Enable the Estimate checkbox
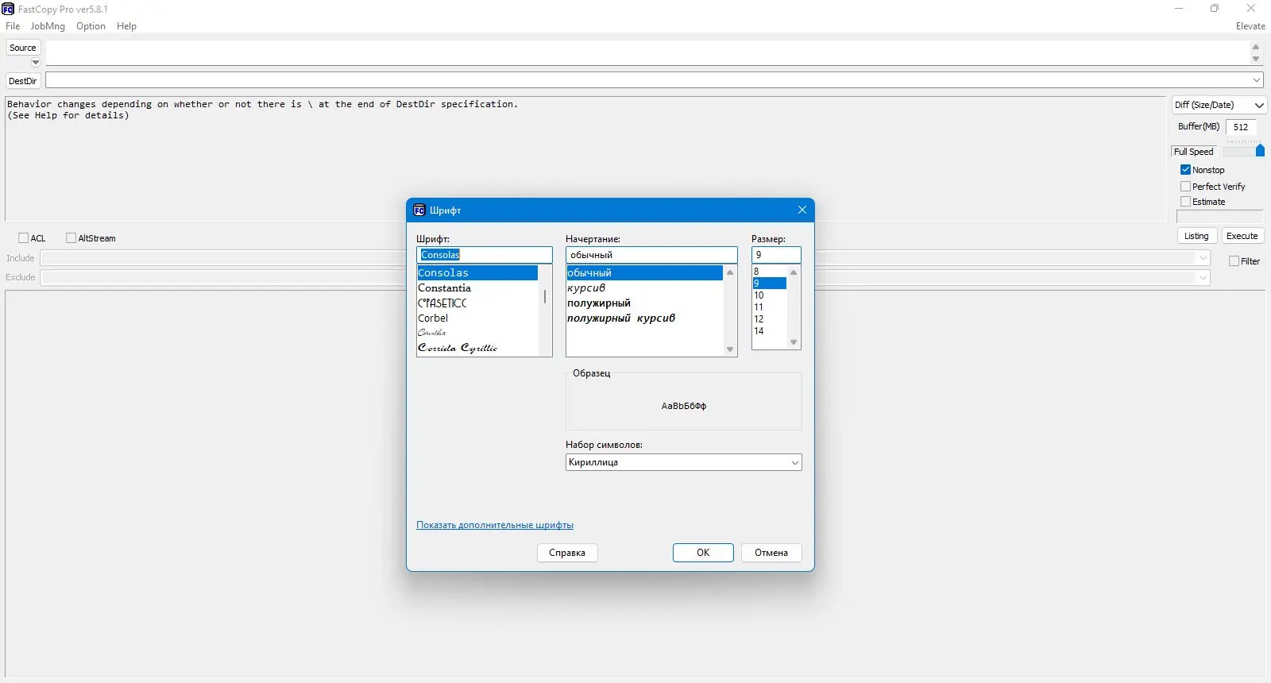This screenshot has height=683, width=1271. [x=1185, y=202]
